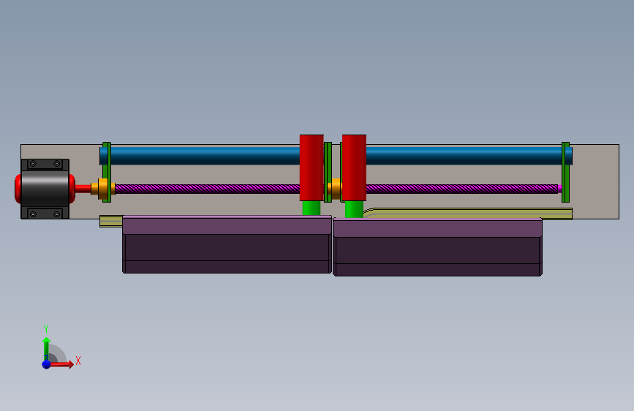Viewport: 634px width, 411px height.
Task: Select the green post under right red block
Action: [354, 209]
